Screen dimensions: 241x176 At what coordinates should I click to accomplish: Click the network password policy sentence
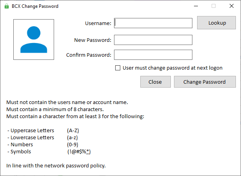click(56, 166)
